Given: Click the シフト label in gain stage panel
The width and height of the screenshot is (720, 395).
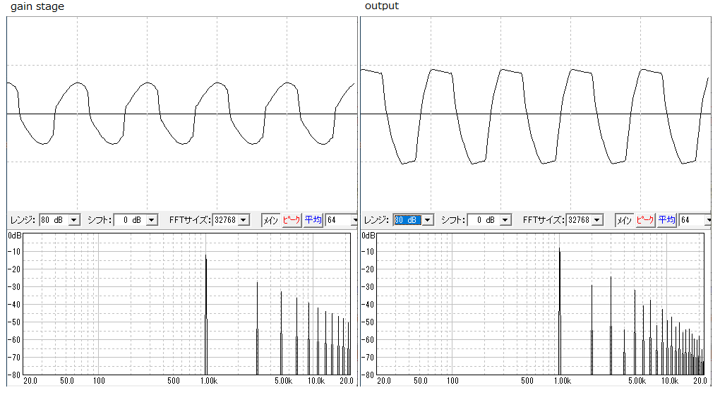Looking at the screenshot, I should pyautogui.click(x=100, y=220).
